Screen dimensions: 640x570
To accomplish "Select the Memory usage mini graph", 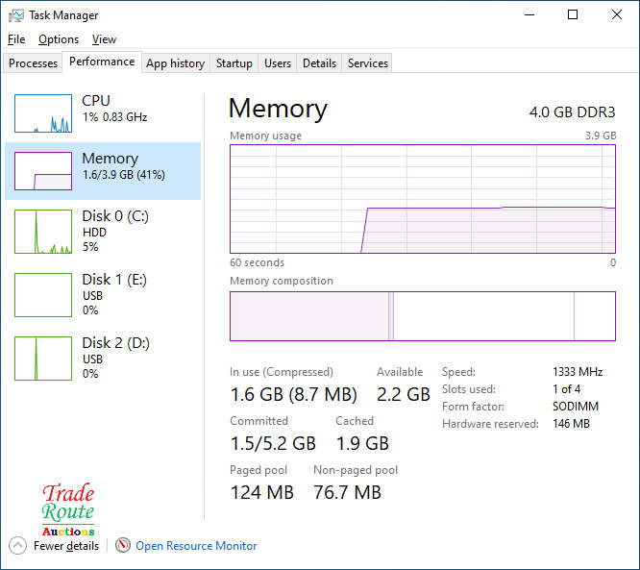I will pos(43,171).
